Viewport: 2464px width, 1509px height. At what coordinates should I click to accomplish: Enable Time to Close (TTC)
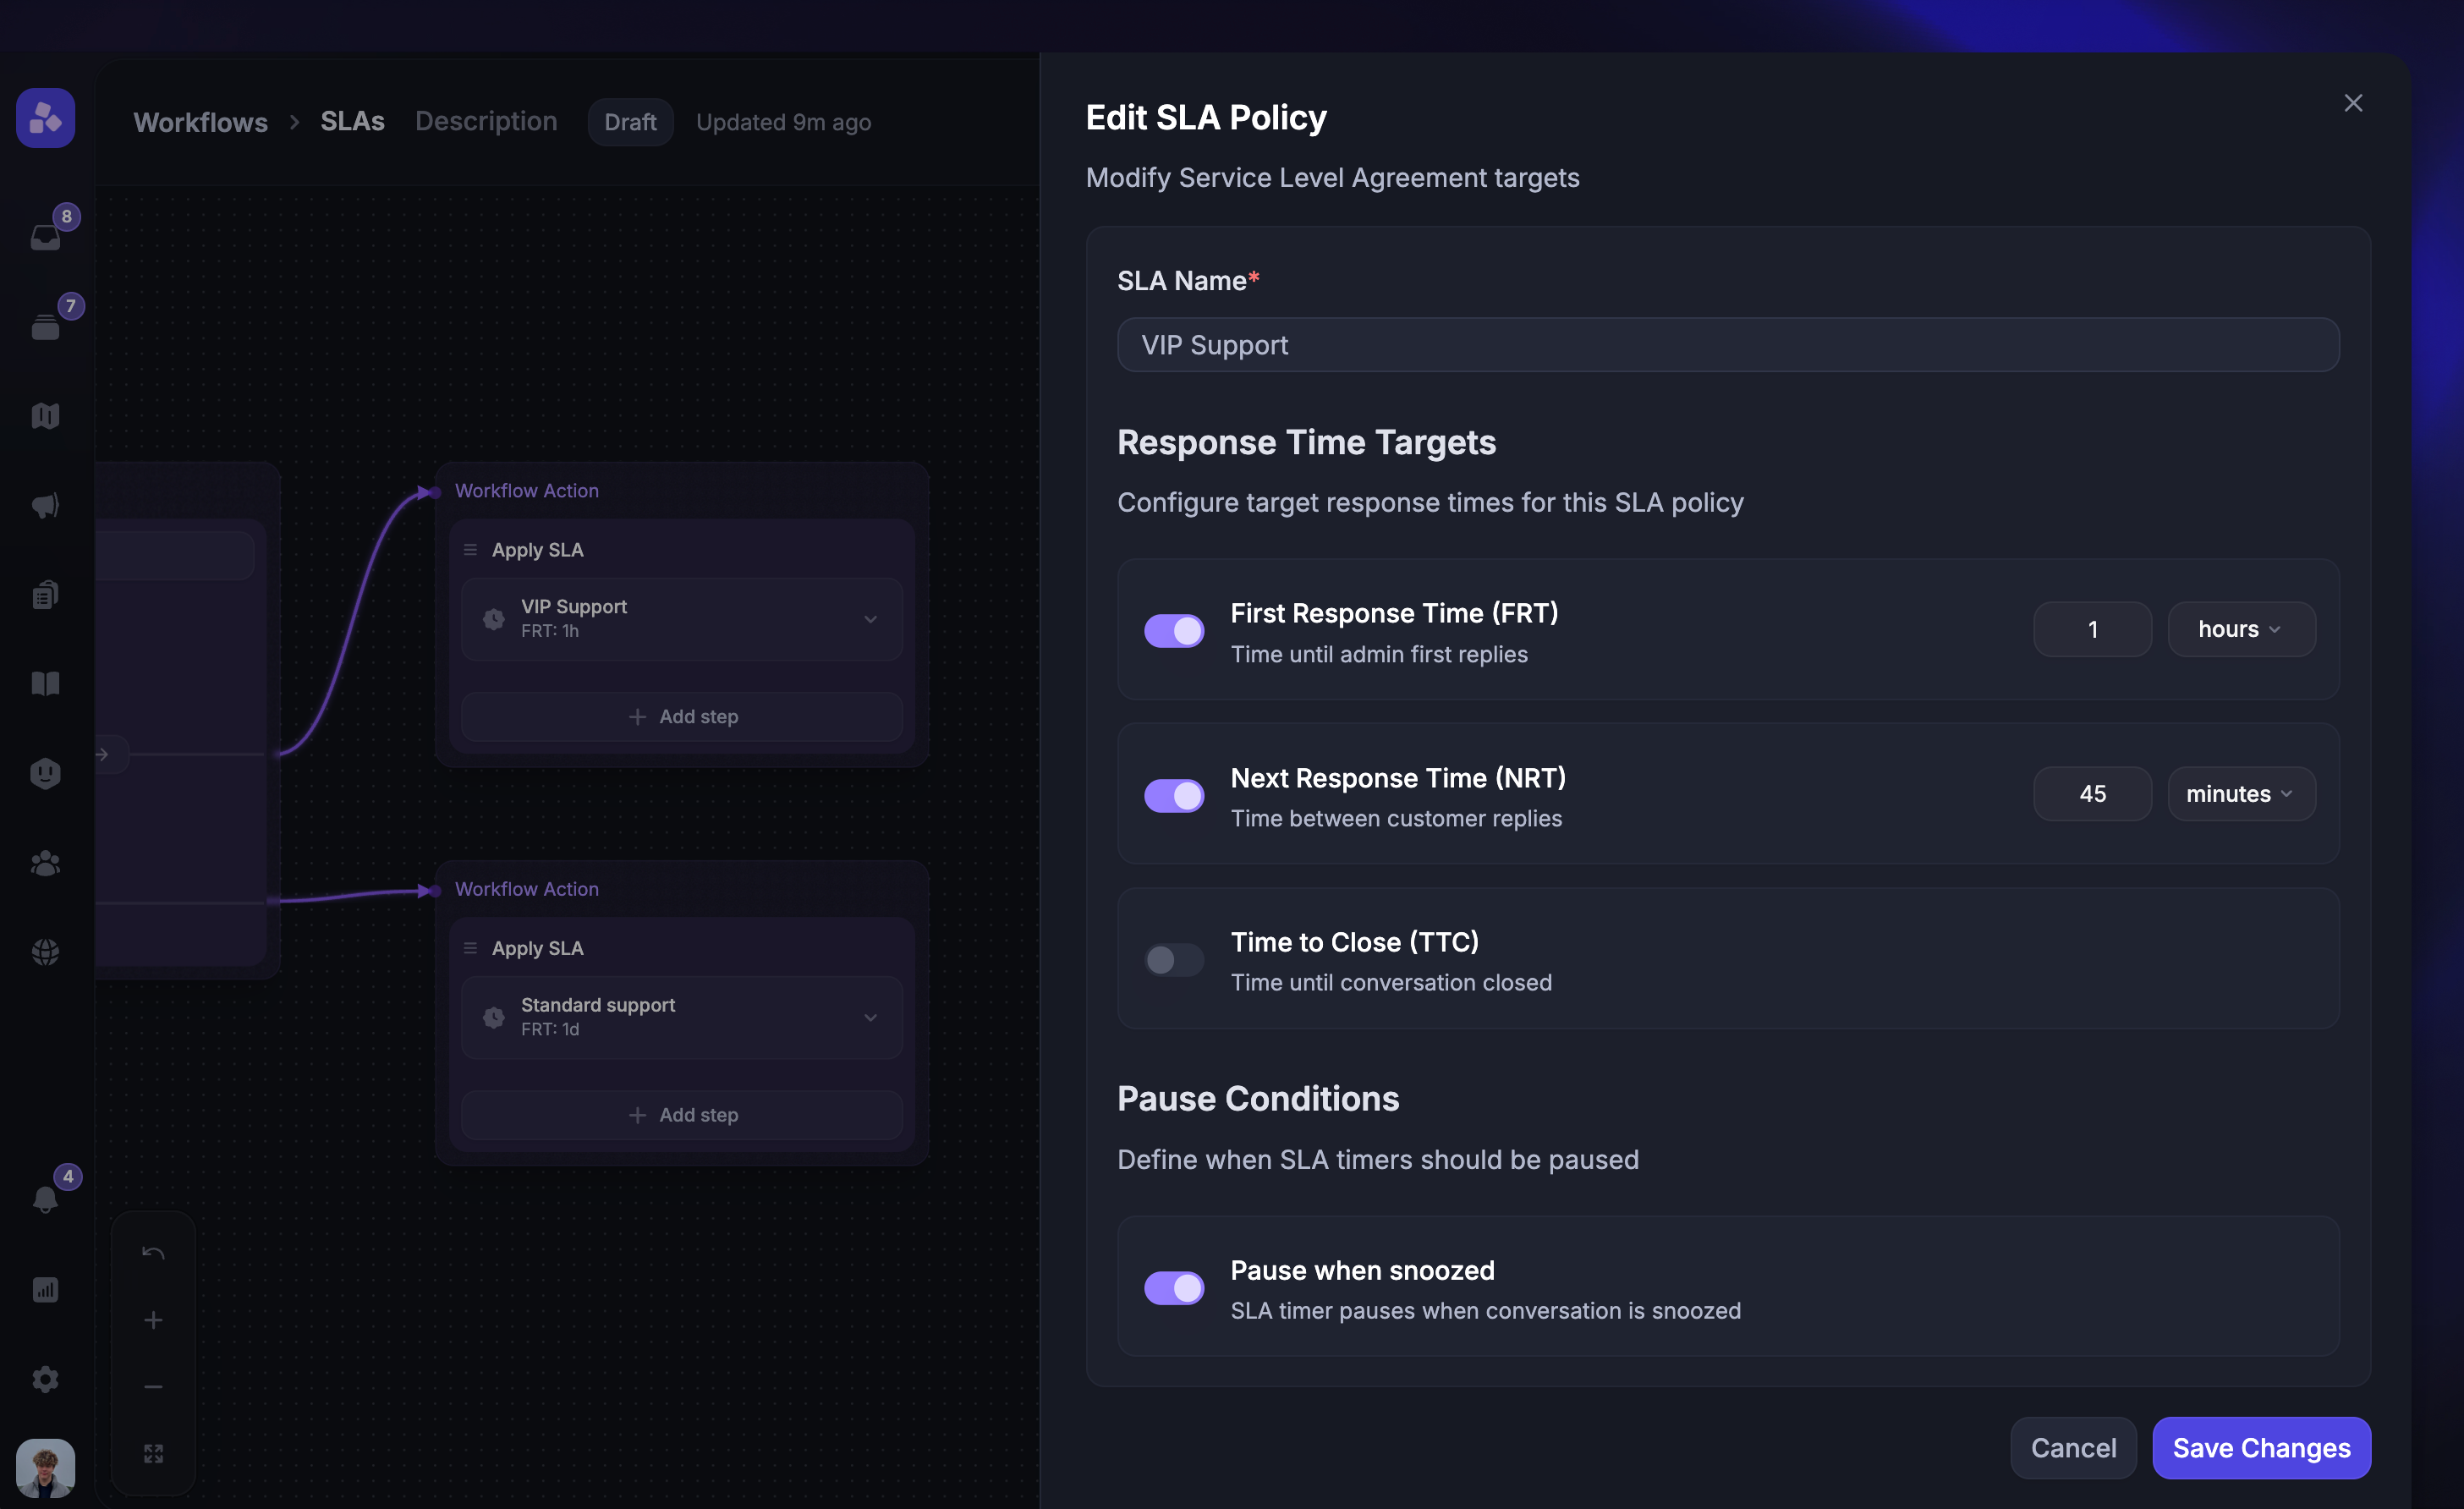click(x=1173, y=959)
